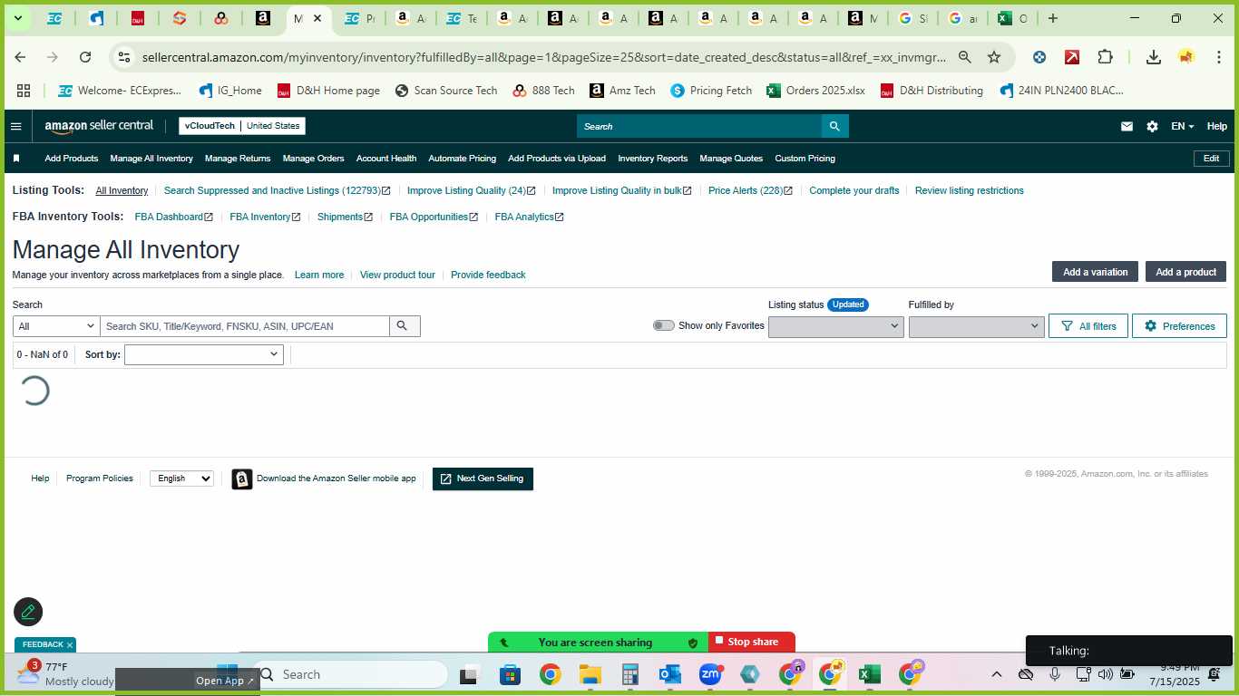Open Account Health menu item
The width and height of the screenshot is (1239, 696).
[386, 159]
